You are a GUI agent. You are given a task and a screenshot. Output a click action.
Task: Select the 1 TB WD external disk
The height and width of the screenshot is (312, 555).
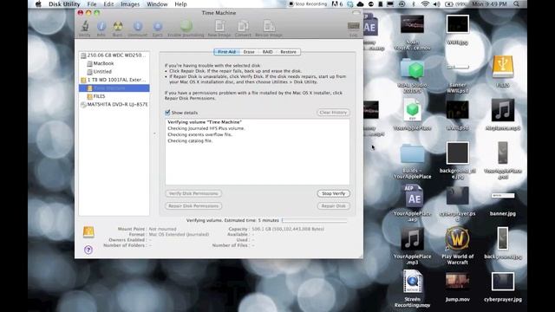(x=114, y=80)
